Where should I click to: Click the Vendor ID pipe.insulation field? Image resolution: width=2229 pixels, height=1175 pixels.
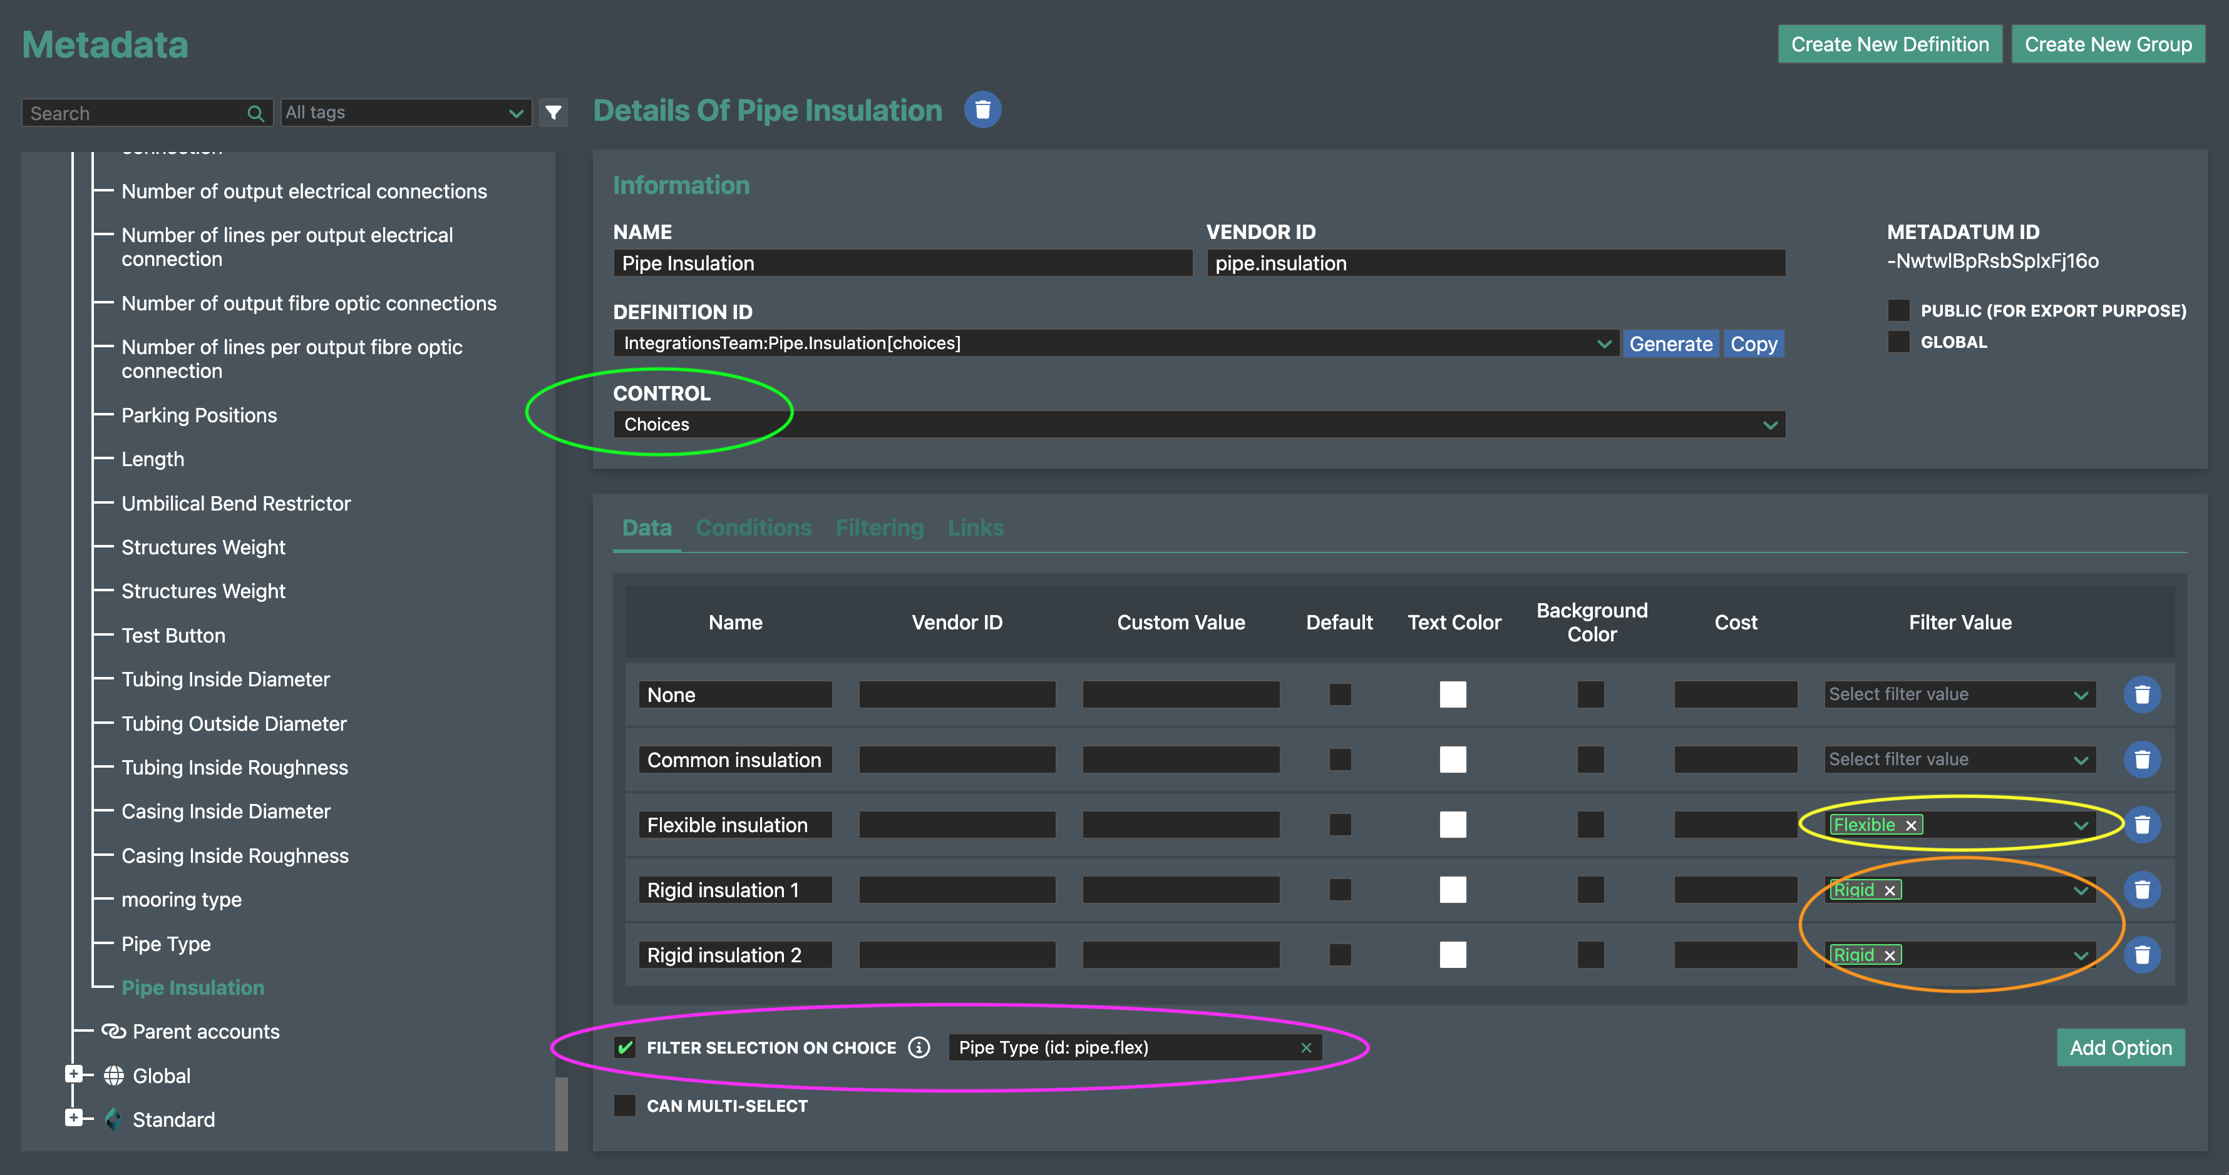1496,263
